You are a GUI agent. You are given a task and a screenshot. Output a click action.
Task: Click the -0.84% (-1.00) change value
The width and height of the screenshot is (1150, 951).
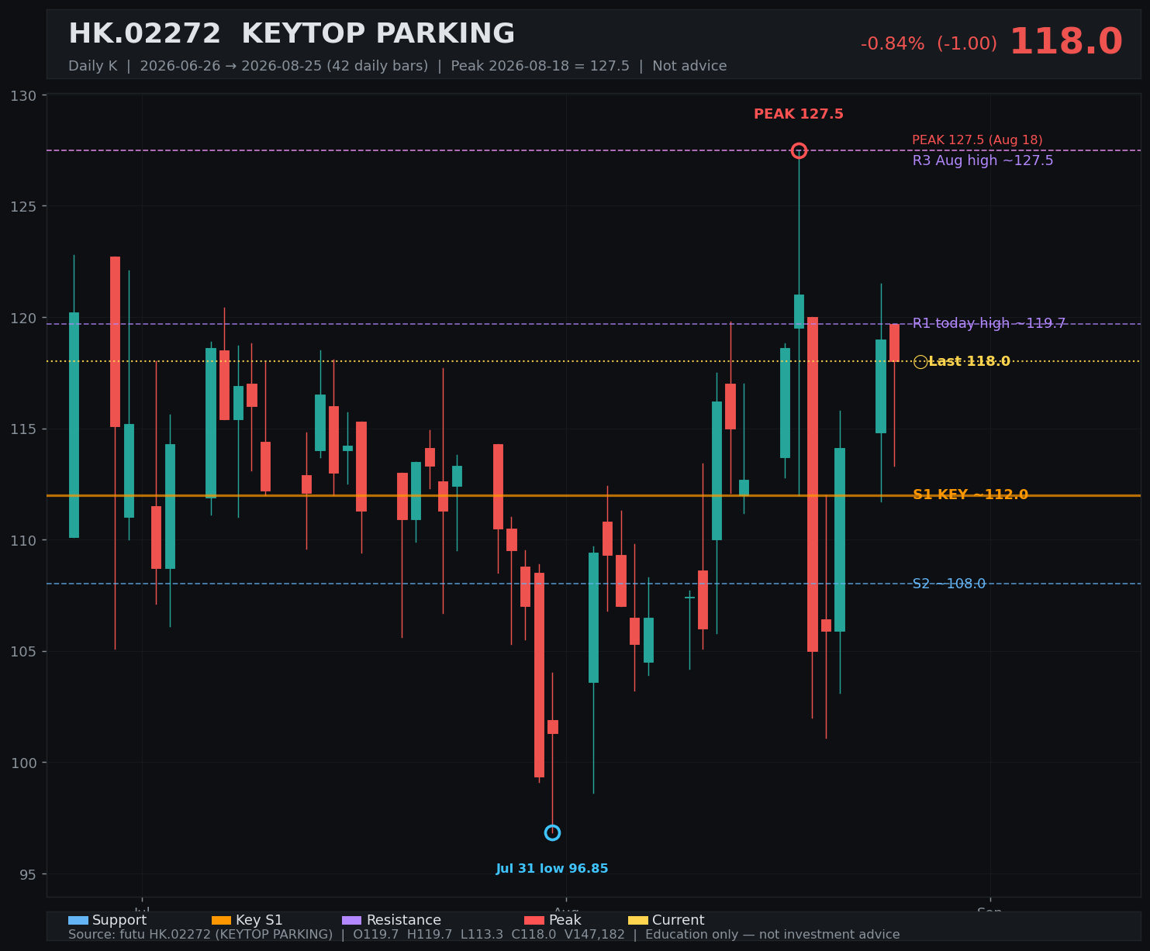(x=929, y=44)
